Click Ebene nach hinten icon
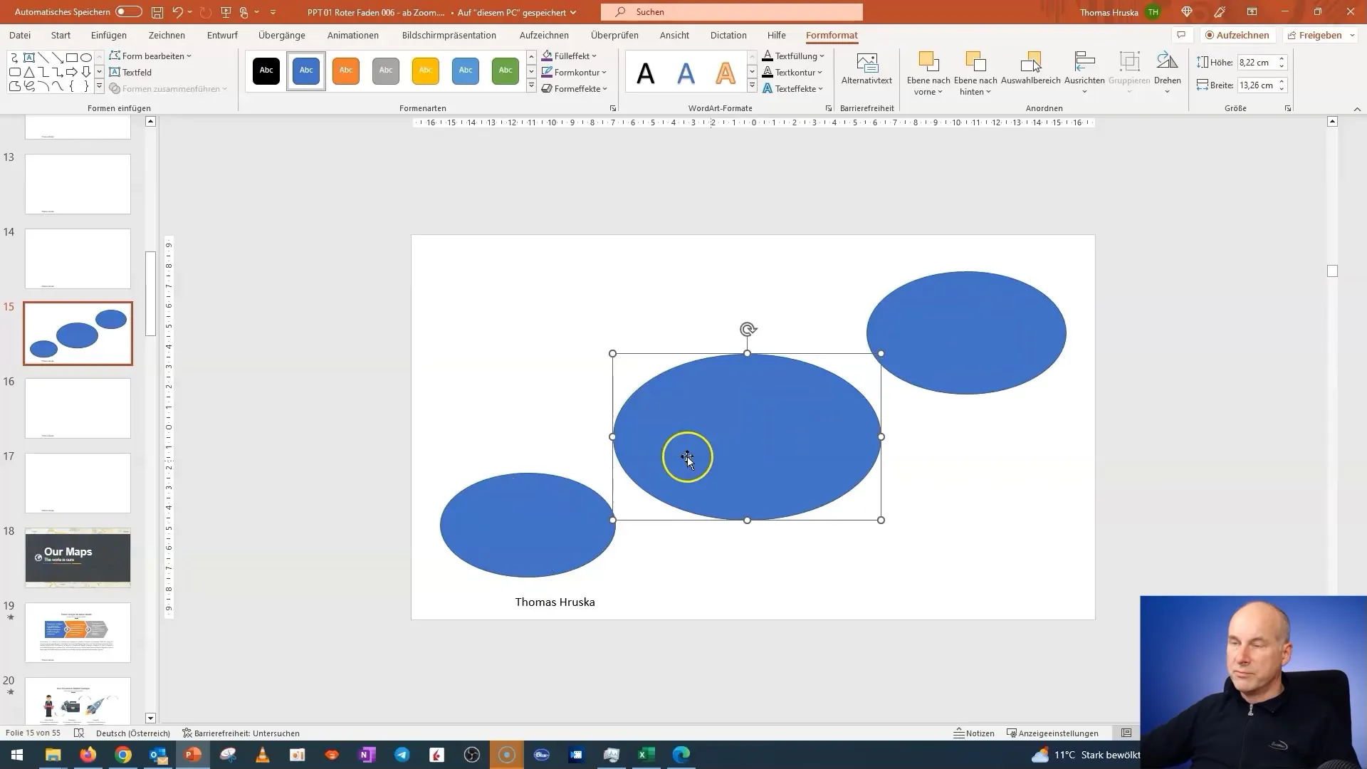 [975, 63]
